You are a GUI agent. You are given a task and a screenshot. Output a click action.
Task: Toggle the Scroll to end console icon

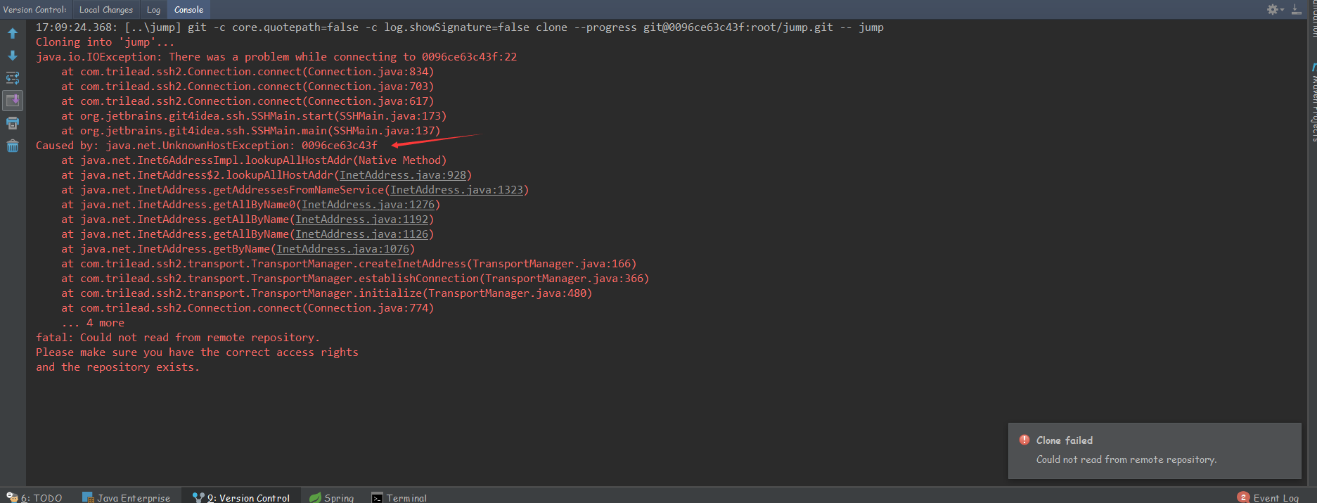pyautogui.click(x=13, y=101)
